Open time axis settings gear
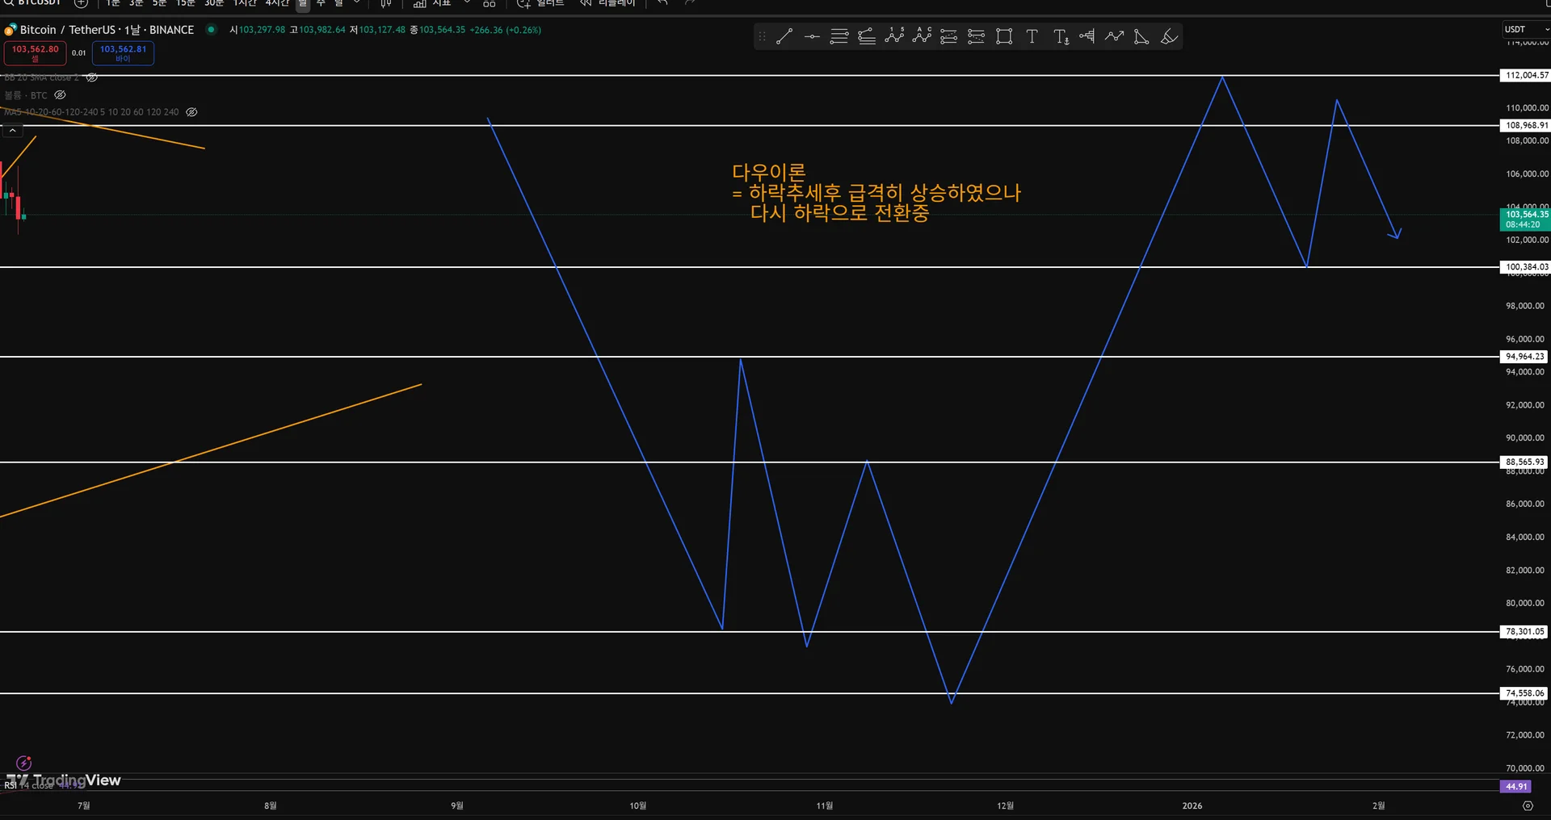The image size is (1551, 820). click(1528, 805)
